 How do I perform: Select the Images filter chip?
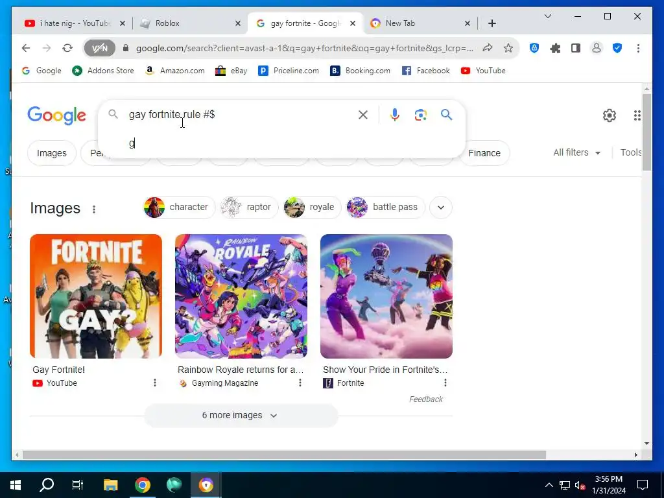click(x=52, y=153)
